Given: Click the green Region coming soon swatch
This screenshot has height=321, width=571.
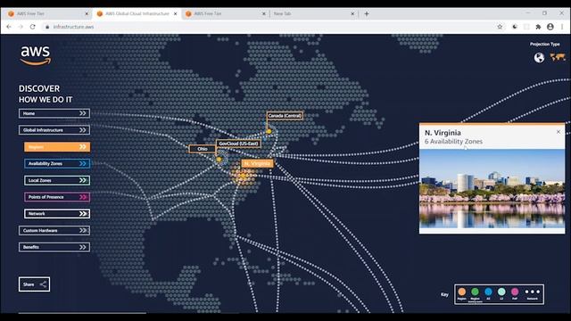Looking at the screenshot, I should (475, 292).
